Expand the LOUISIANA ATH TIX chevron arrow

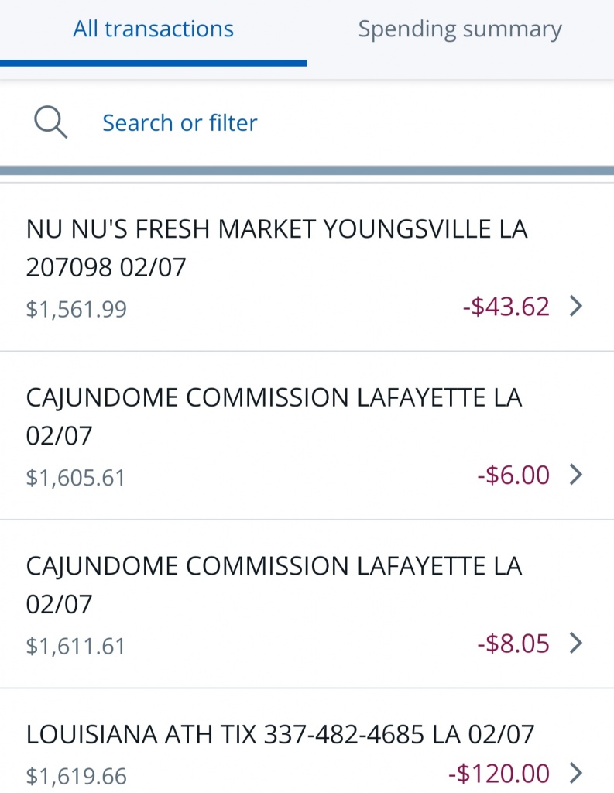click(x=575, y=772)
